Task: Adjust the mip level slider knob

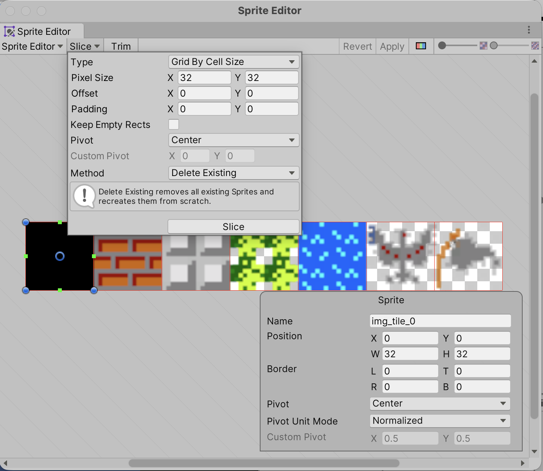Action: pos(494,46)
